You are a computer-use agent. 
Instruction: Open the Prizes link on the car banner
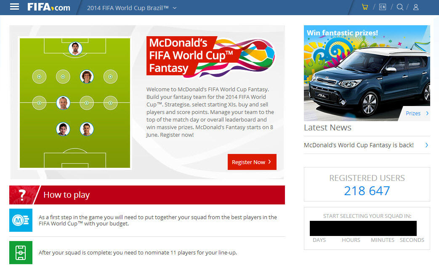coord(413,113)
